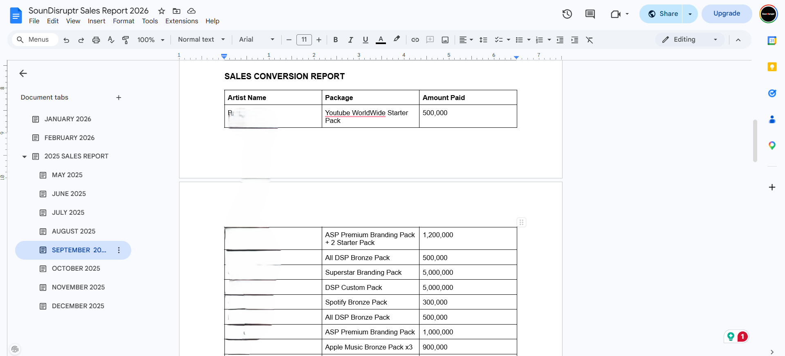Add a new document tab

(119, 98)
